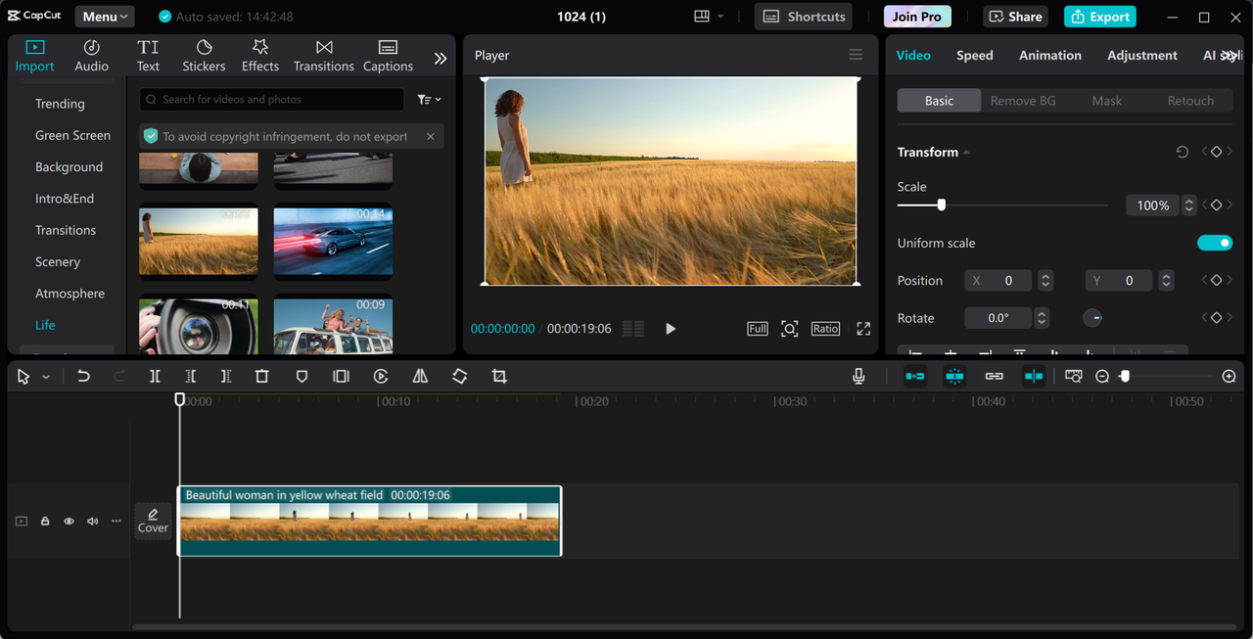This screenshot has width=1253, height=639.
Task: Click the Export button
Action: click(1100, 17)
